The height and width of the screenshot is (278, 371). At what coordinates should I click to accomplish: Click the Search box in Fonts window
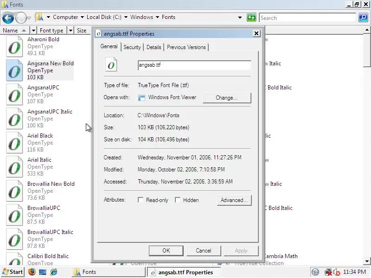pos(307,18)
